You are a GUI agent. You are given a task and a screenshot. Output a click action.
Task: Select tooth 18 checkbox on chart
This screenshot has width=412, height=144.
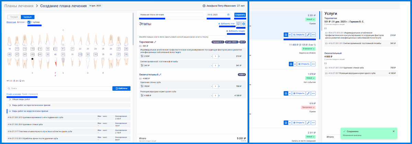pos(9,49)
